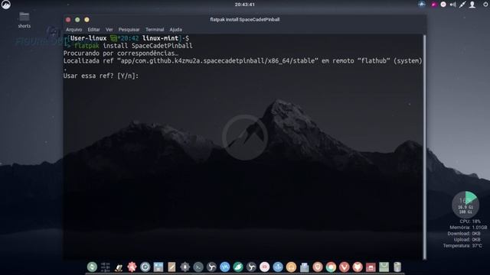Click the terminal vertical scrollbar
The height and width of the screenshot is (275, 490).
(x=424, y=147)
